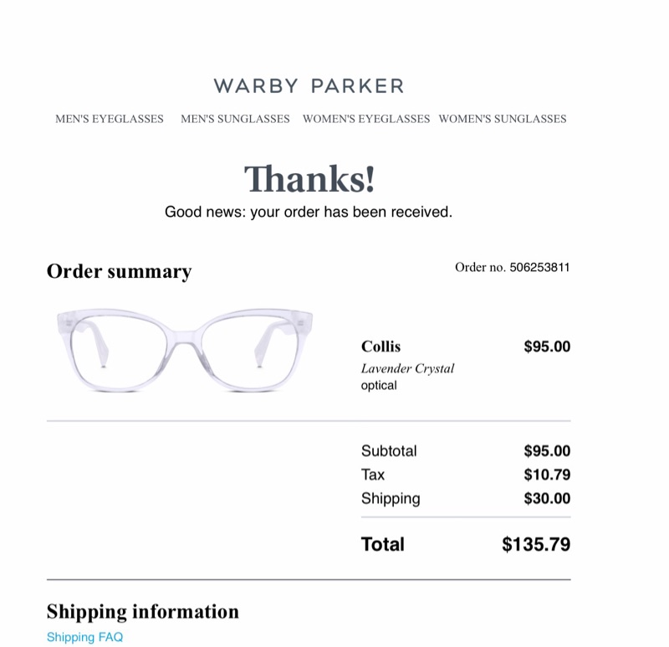The image size is (669, 647).
Task: Go to Men's Sunglasses
Action: tap(235, 119)
